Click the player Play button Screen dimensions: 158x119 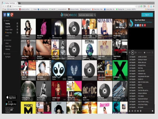point(132,52)
